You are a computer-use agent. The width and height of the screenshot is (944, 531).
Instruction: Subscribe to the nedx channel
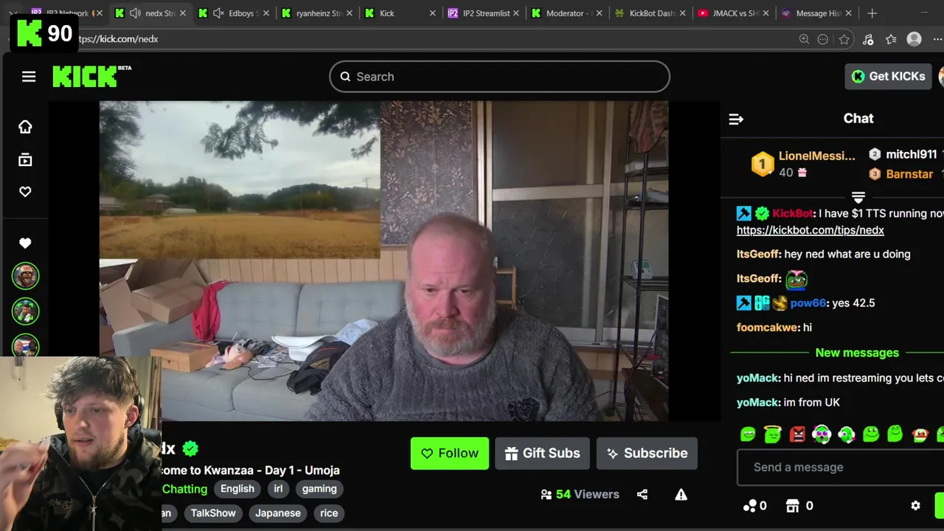[x=647, y=454]
